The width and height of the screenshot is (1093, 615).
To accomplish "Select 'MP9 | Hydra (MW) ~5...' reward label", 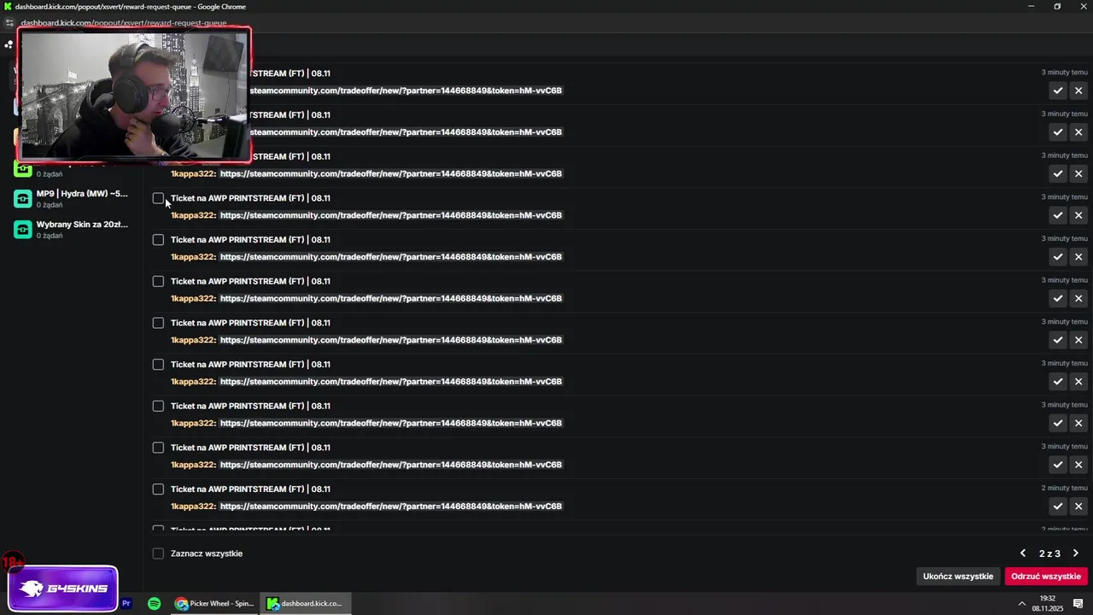I will pyautogui.click(x=82, y=194).
